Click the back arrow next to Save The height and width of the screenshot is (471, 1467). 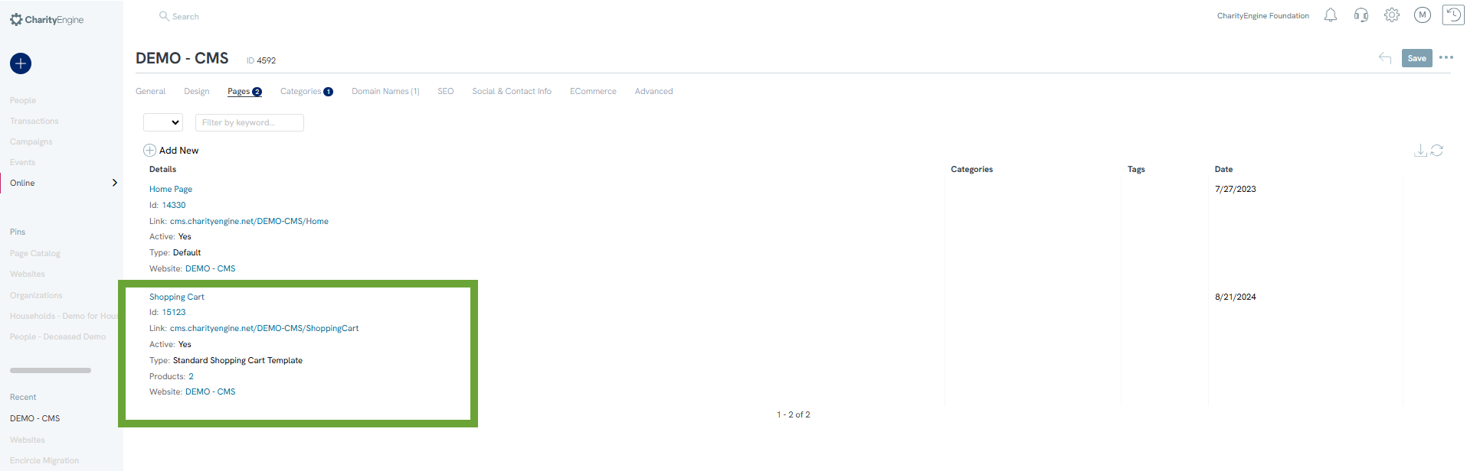[1385, 58]
